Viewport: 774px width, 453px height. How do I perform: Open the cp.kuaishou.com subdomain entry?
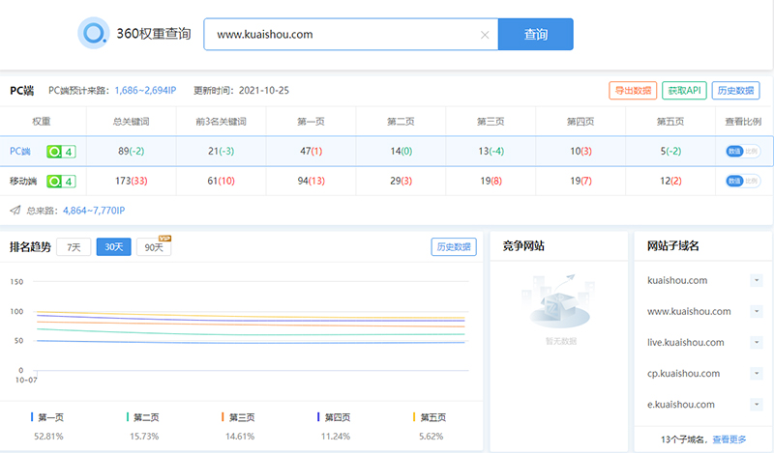(x=684, y=374)
